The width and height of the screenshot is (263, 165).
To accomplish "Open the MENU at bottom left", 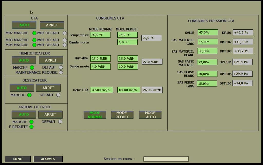I will (17, 159).
